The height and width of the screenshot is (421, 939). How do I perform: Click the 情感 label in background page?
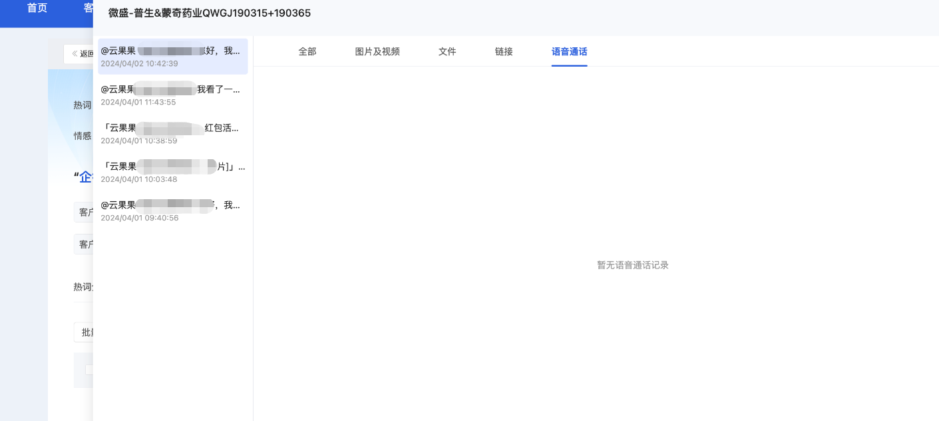(x=83, y=136)
